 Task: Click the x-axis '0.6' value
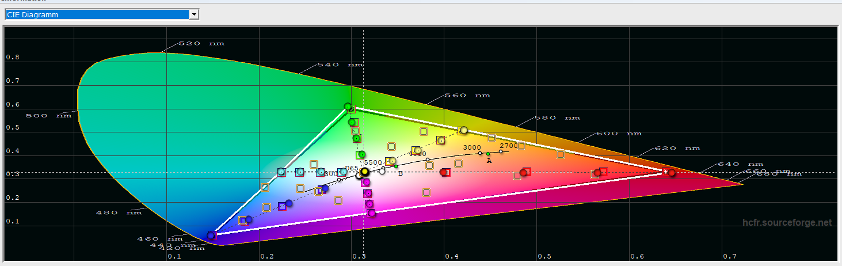click(x=637, y=256)
